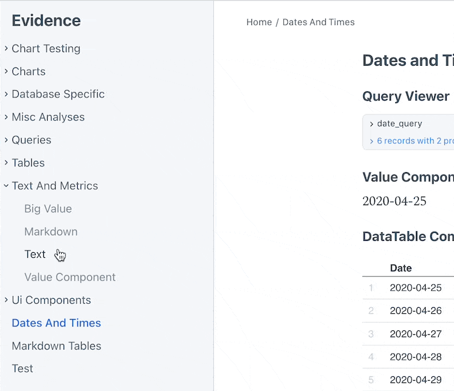
Task: Click the Evidence logo title
Action: tap(46, 21)
